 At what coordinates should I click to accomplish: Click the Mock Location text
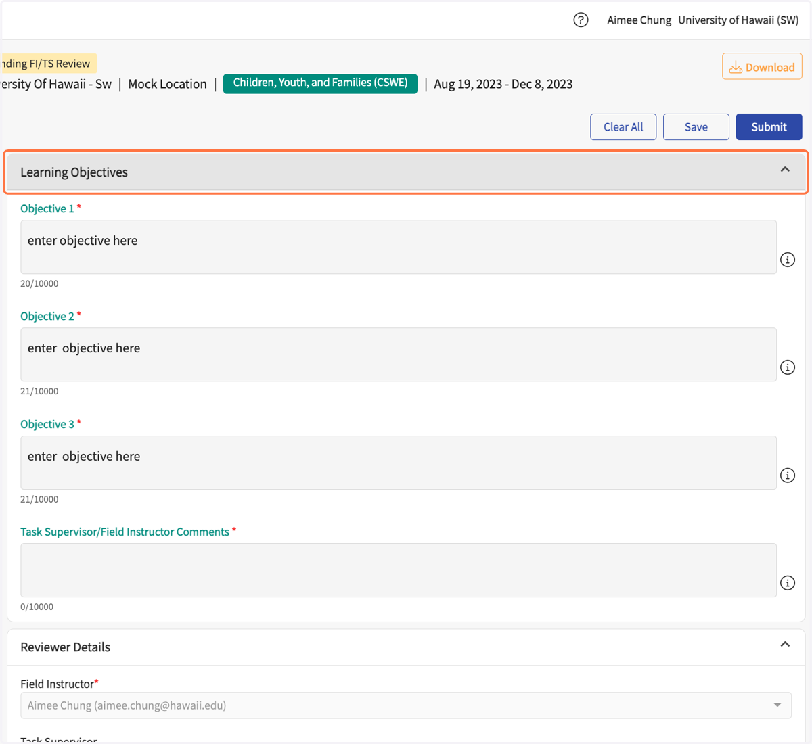coord(168,84)
